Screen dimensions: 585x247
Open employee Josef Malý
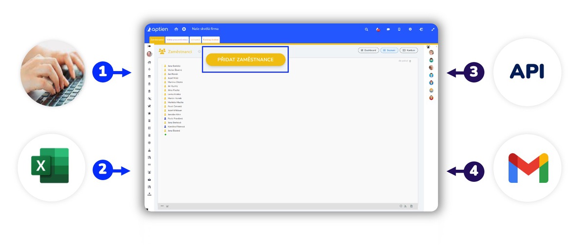coord(173,78)
